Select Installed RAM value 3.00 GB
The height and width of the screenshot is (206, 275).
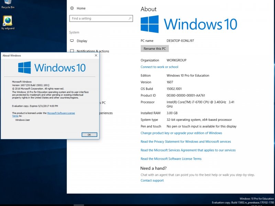point(172,113)
